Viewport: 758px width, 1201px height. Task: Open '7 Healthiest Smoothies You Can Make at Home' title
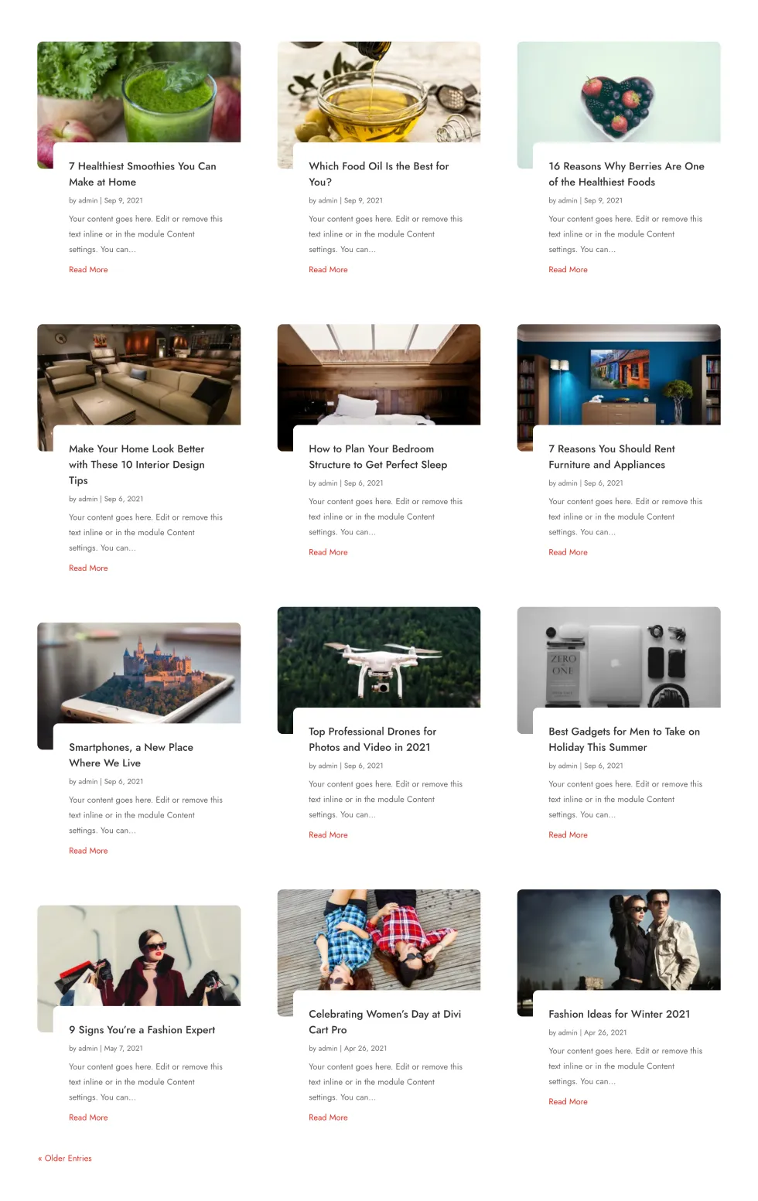coord(142,174)
